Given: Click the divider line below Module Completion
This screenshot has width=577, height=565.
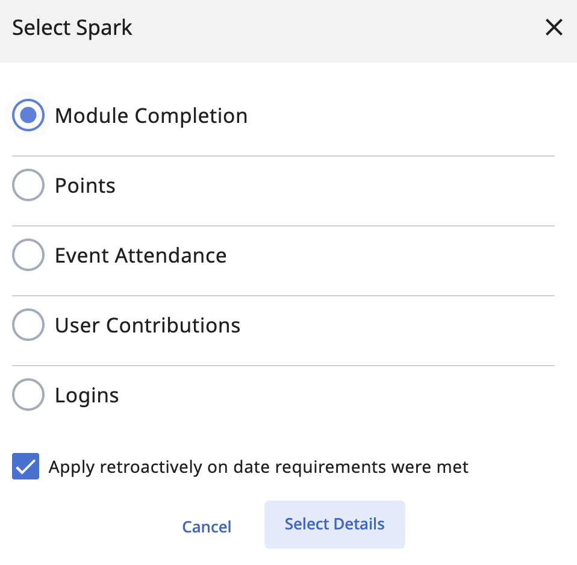Looking at the screenshot, I should tap(283, 156).
